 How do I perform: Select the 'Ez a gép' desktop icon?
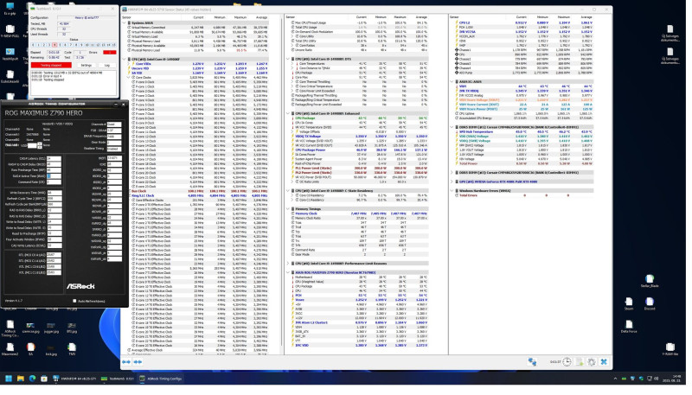[10, 9]
